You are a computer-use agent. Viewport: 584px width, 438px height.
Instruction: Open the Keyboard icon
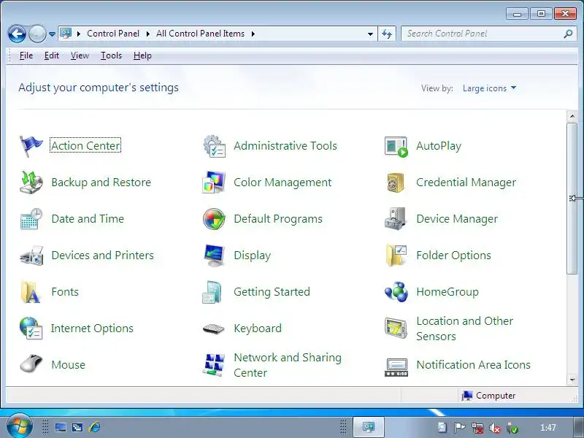pyautogui.click(x=213, y=329)
